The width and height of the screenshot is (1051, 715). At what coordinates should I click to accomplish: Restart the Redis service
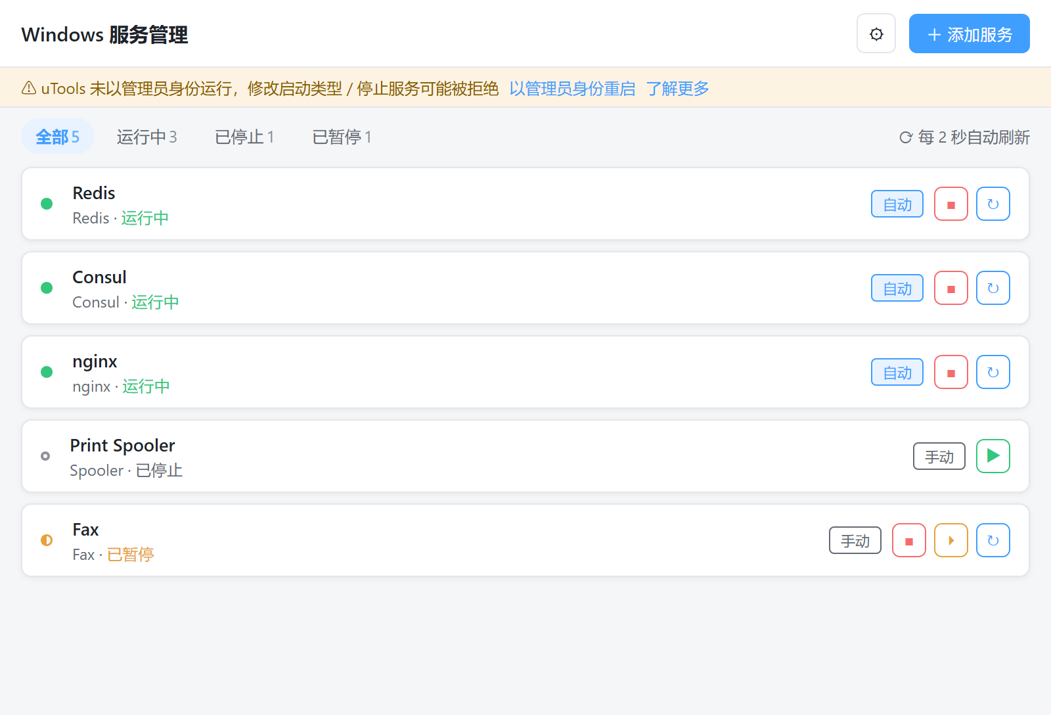point(993,204)
